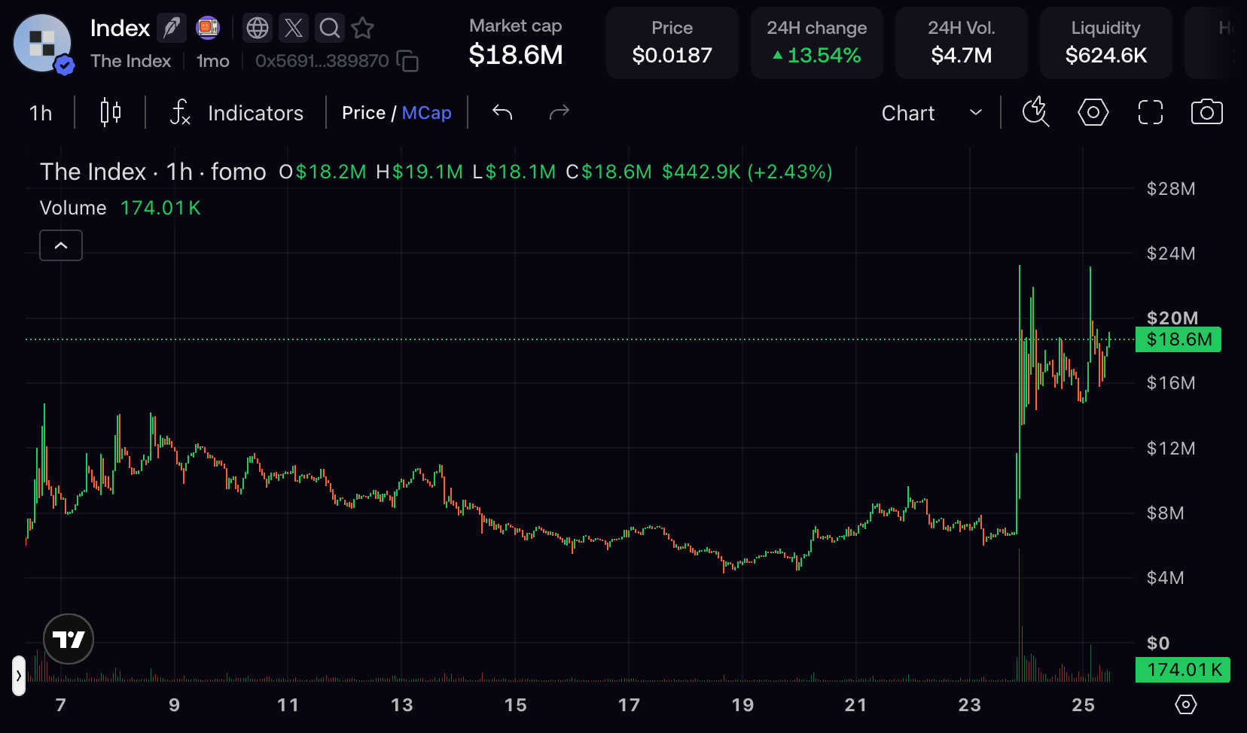Click the TradingView logo

69,640
